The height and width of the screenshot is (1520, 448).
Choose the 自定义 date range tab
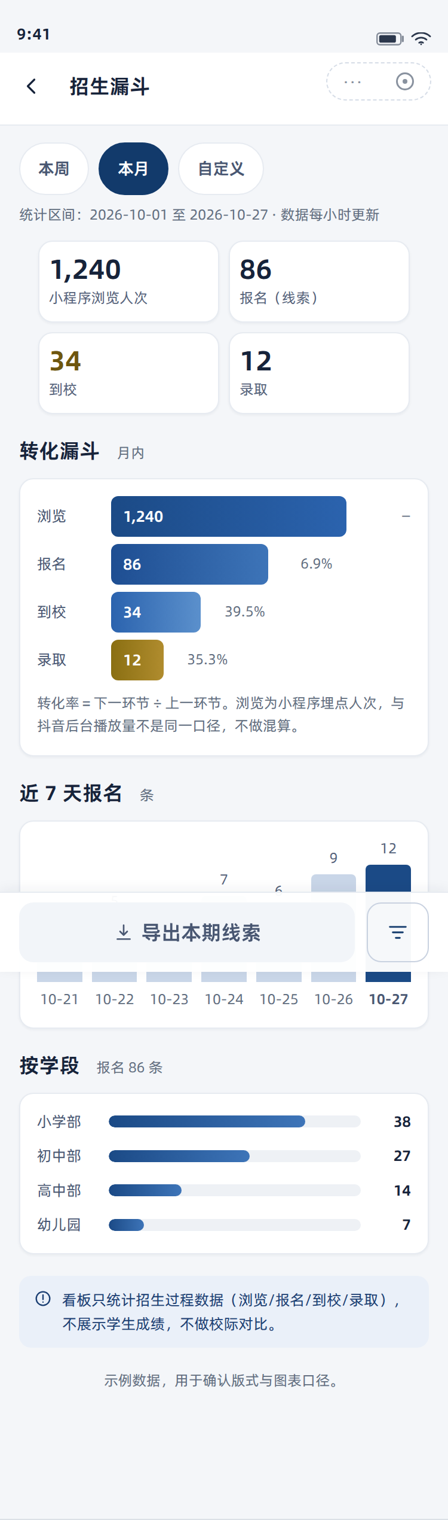click(221, 169)
